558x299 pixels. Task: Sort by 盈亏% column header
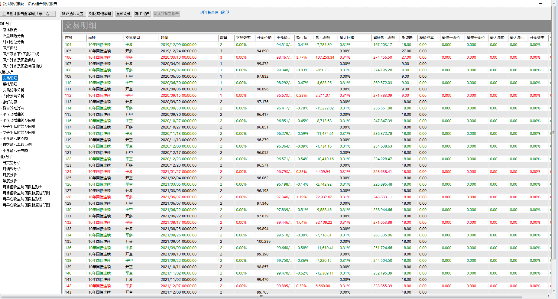tap(304, 38)
